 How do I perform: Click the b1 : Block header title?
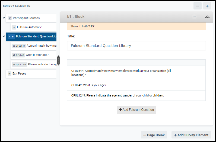pos(76,17)
